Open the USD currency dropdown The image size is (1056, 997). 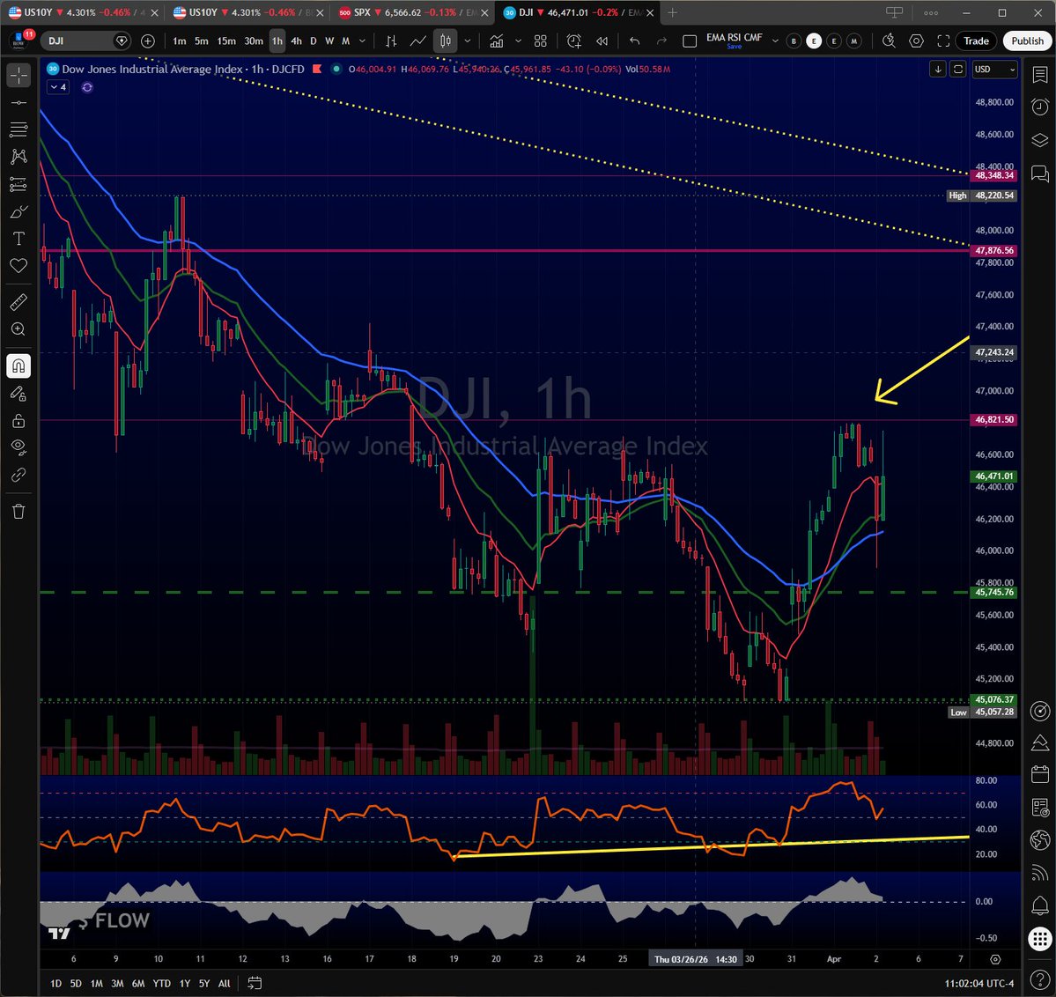click(x=994, y=69)
